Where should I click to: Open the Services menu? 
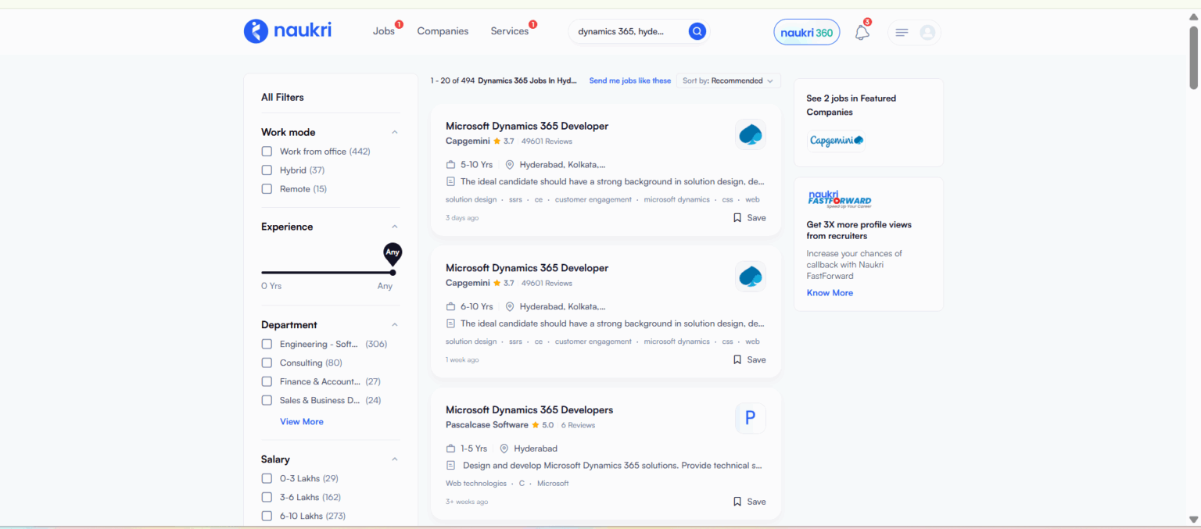pos(510,31)
